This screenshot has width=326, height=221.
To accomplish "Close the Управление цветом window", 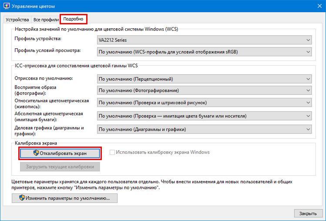I will (319, 6).
